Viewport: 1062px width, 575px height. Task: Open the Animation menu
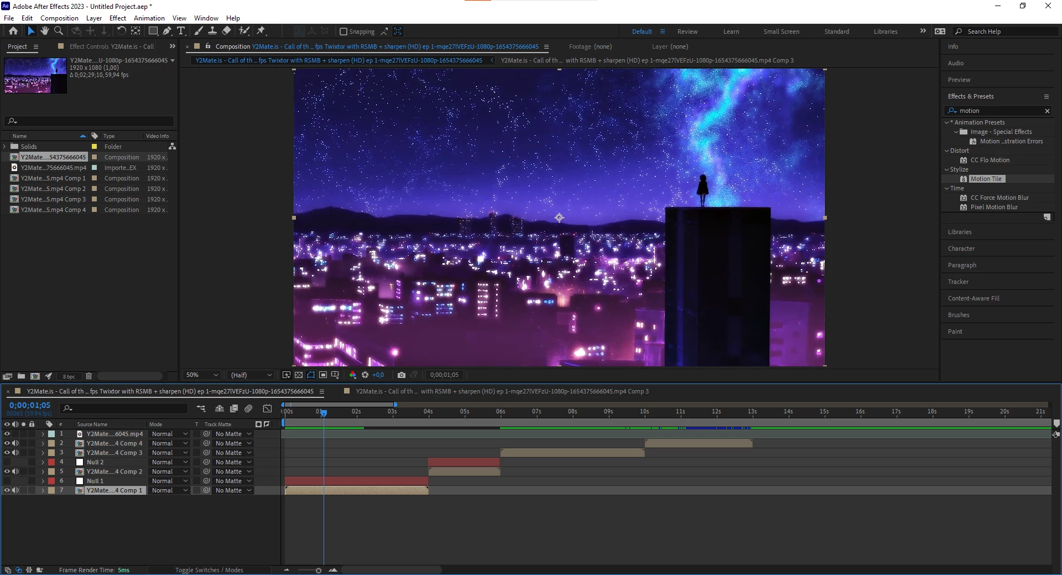click(x=149, y=18)
